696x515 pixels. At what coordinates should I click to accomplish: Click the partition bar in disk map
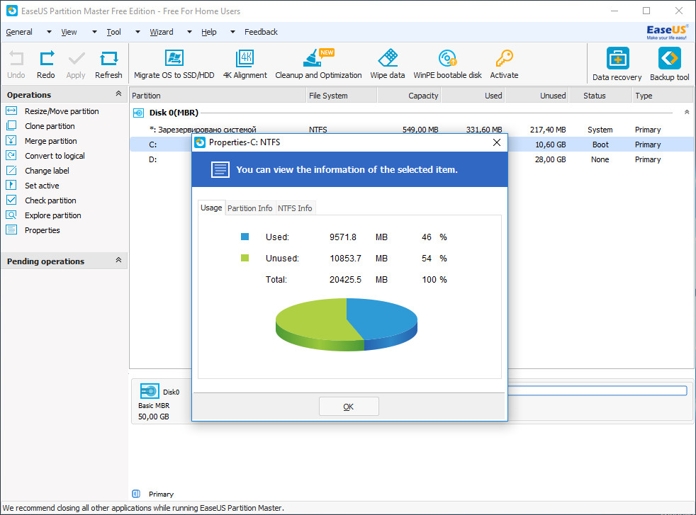coord(597,391)
